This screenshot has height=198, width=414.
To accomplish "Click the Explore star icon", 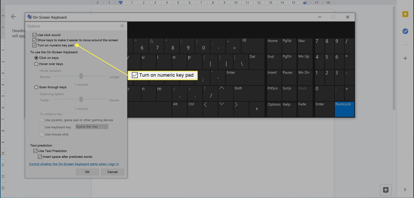I will [386, 190].
